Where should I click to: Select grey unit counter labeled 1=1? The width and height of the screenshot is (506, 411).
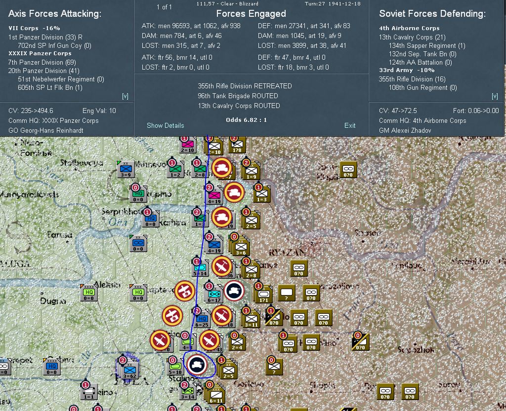coord(89,391)
